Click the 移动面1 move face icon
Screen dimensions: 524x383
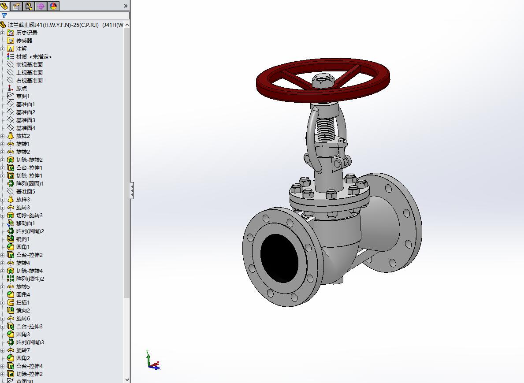11,223
